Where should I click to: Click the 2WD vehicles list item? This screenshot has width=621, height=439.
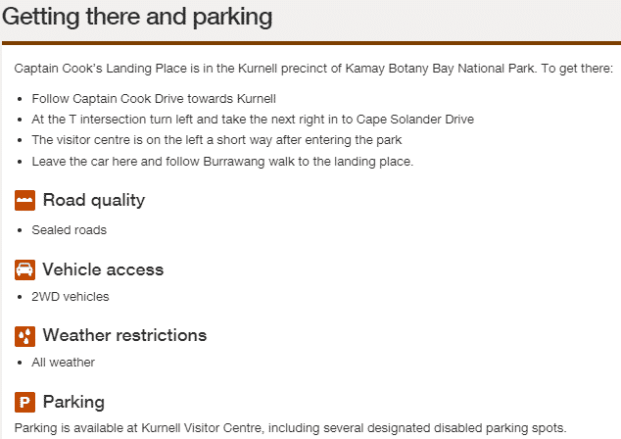(71, 296)
